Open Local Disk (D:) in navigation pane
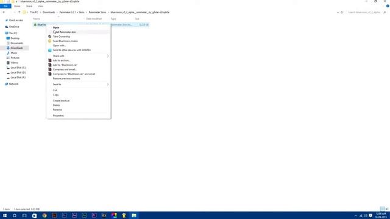This screenshot has height=219, width=390. point(18,72)
